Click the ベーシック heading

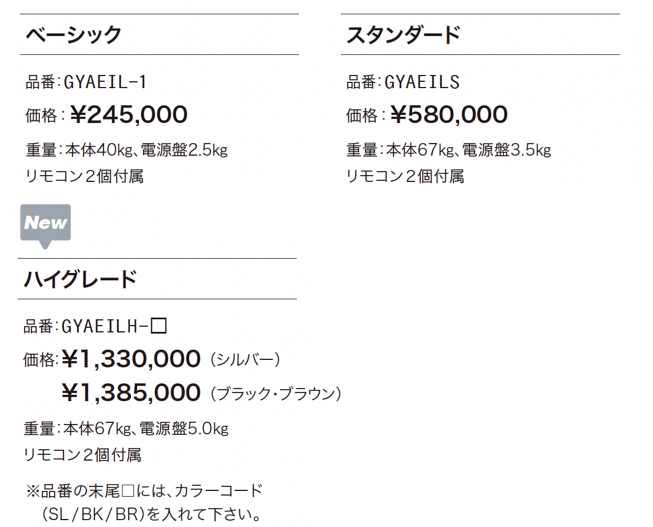[x=73, y=34]
